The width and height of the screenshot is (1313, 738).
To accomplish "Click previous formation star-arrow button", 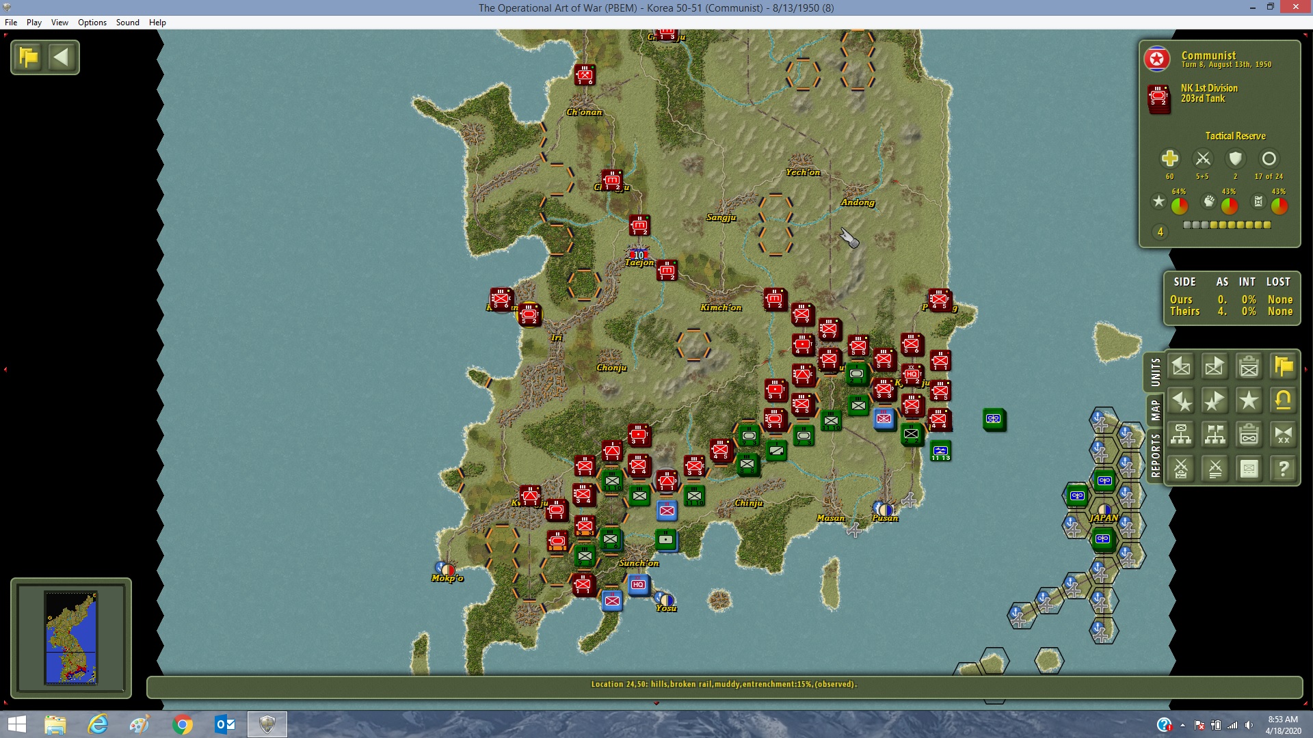I will point(1181,400).
